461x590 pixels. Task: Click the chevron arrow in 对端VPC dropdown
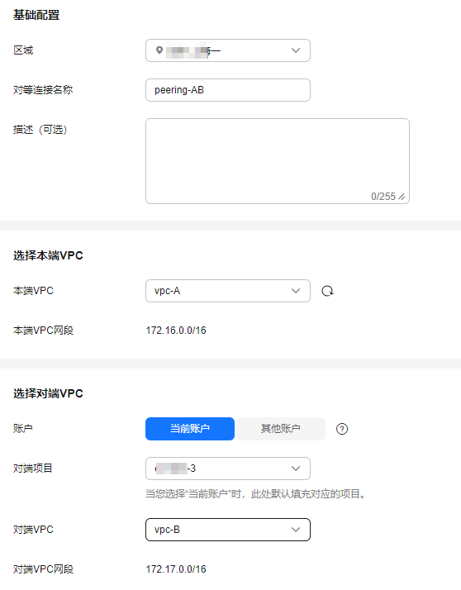point(296,530)
